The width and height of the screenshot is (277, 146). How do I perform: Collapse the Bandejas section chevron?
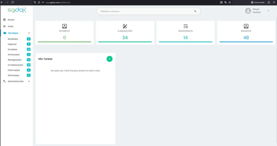click(x=29, y=33)
